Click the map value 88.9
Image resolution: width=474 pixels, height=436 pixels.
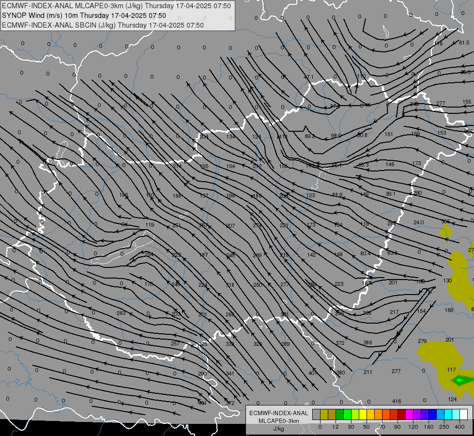337,195
